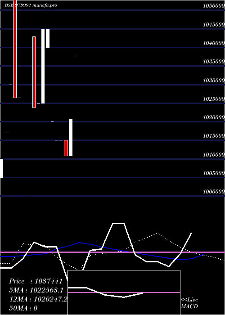The width and height of the screenshot is (225, 315).
Task: Select the 1000000 price axis label
Action: (x=214, y=192)
